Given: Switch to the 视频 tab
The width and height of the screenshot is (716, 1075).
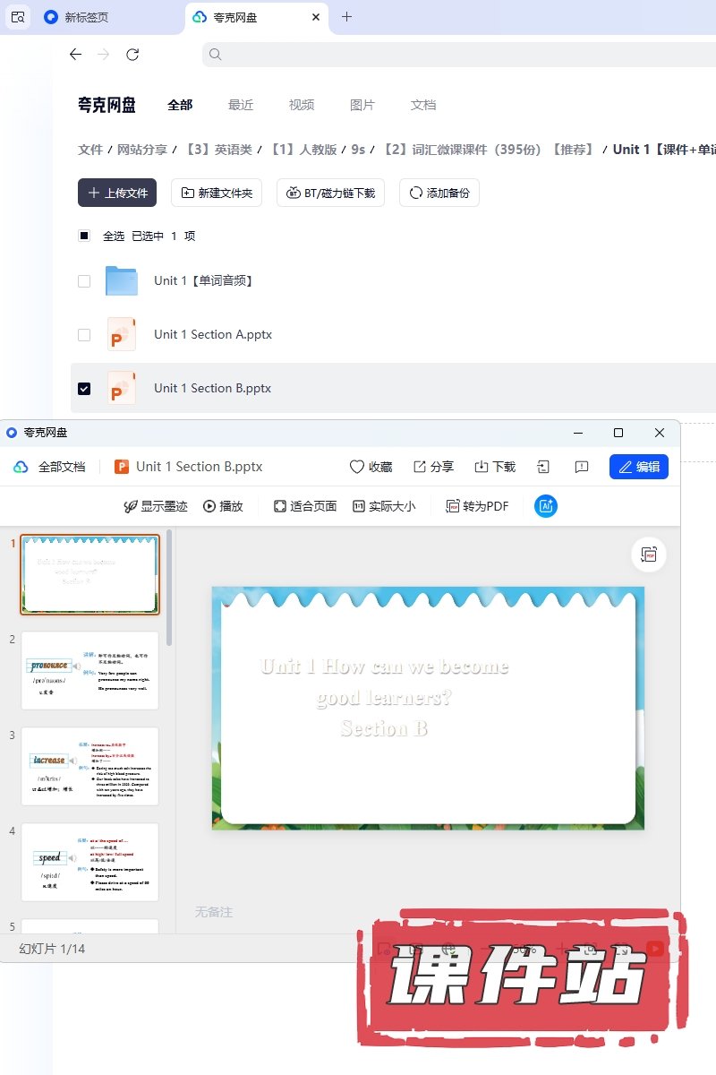Looking at the screenshot, I should [301, 105].
